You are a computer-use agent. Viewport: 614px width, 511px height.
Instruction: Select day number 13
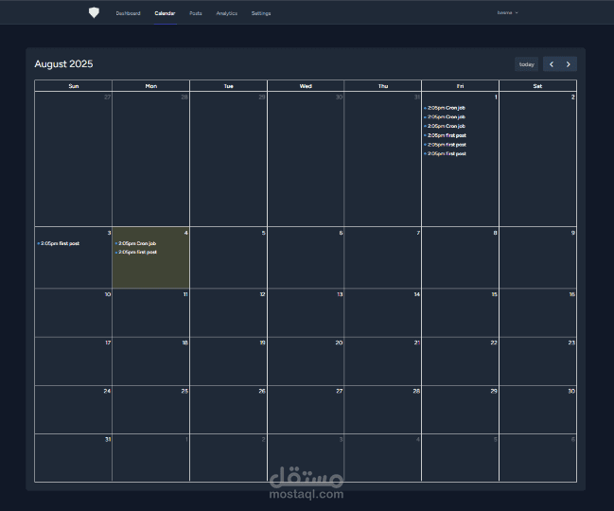pyautogui.click(x=340, y=294)
